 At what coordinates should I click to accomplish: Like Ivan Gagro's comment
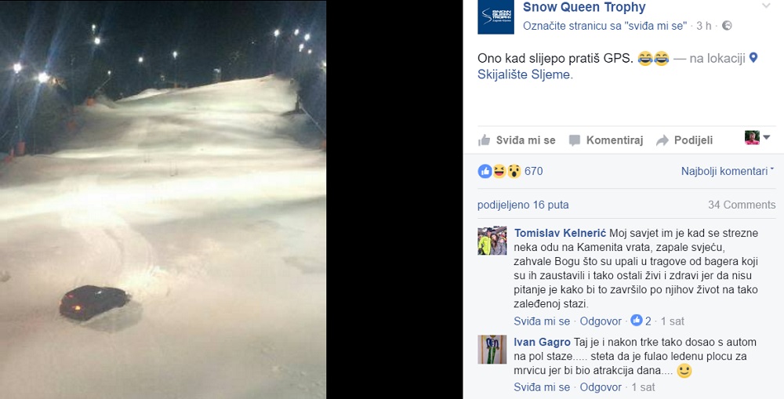[x=542, y=387]
